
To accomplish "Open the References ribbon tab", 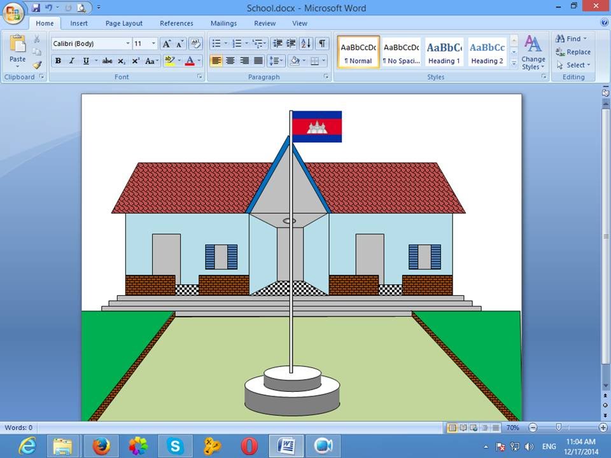I will [176, 23].
